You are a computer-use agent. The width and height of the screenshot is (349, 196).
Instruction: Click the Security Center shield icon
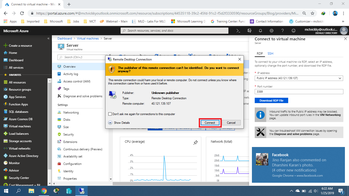(x=6, y=178)
